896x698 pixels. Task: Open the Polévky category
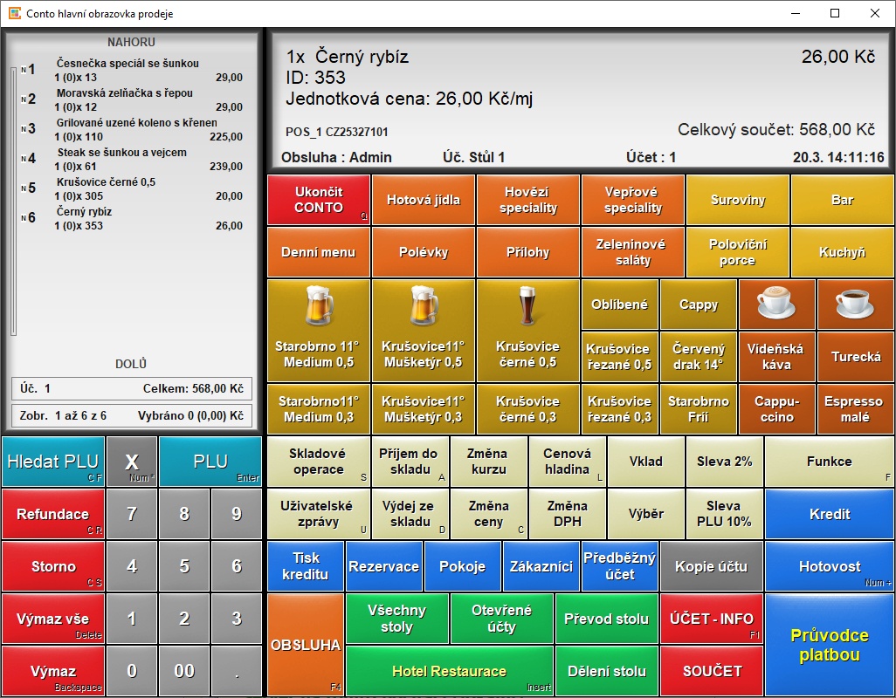424,252
